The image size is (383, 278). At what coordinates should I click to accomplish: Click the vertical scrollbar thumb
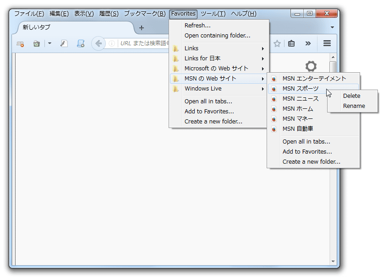tap(333, 67)
